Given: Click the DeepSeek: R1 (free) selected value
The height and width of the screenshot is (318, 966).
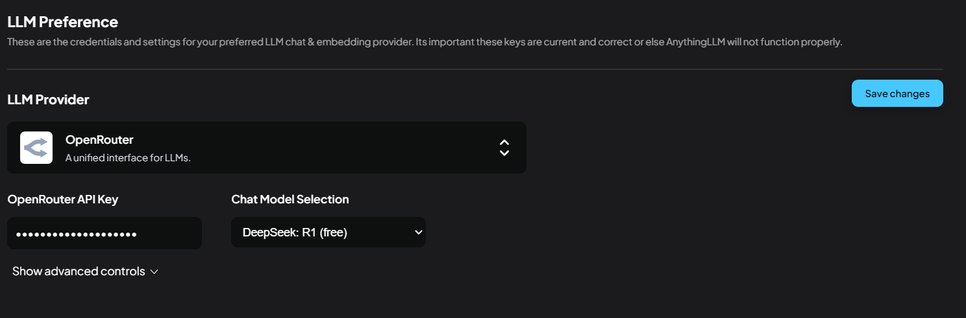Looking at the screenshot, I should click(x=295, y=233).
